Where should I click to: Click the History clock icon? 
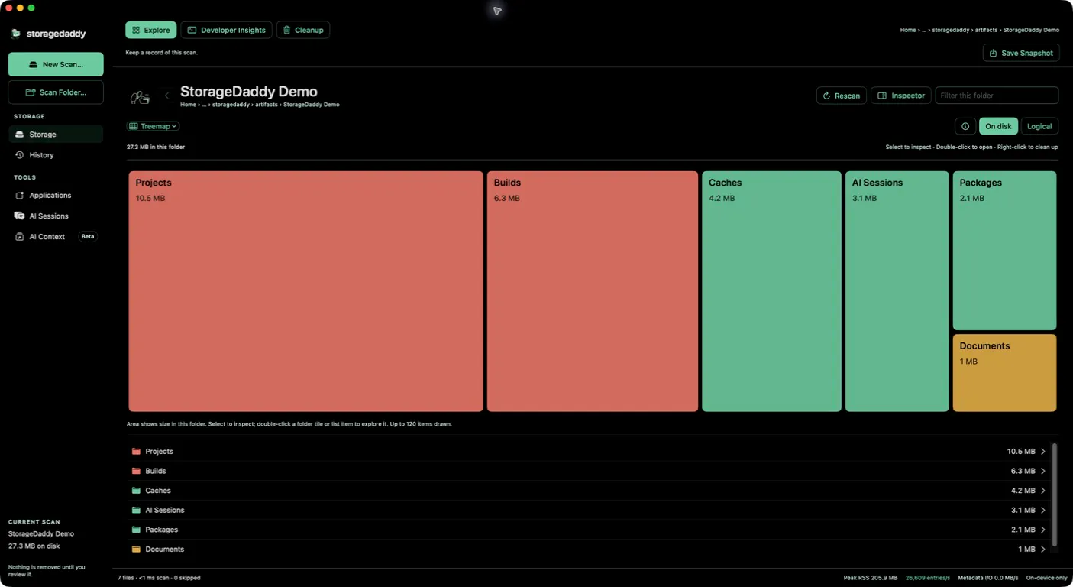point(20,155)
